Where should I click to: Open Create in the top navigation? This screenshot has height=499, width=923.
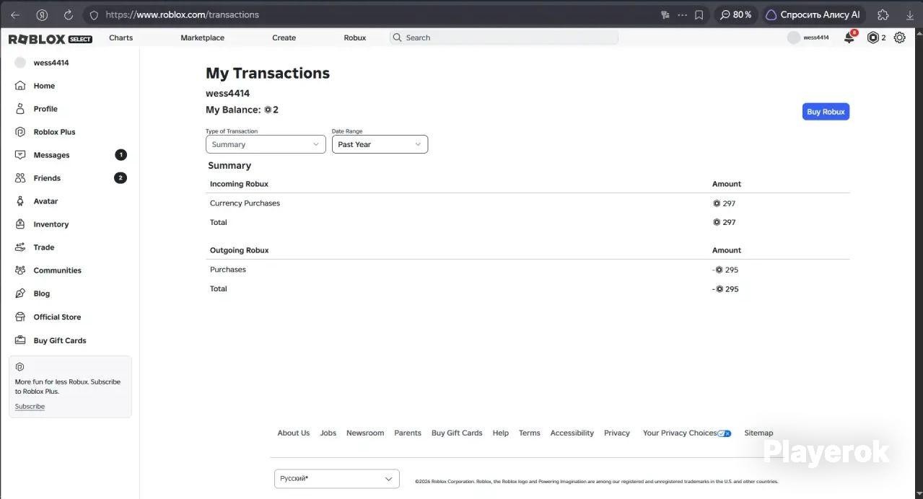[284, 37]
